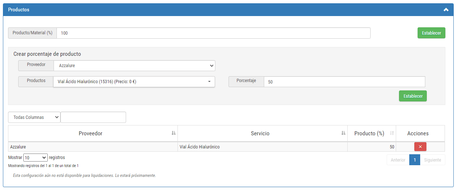Viewport: 457px width, 190px height.
Task: Collapse the Productos panel chevron
Action: click(x=446, y=10)
